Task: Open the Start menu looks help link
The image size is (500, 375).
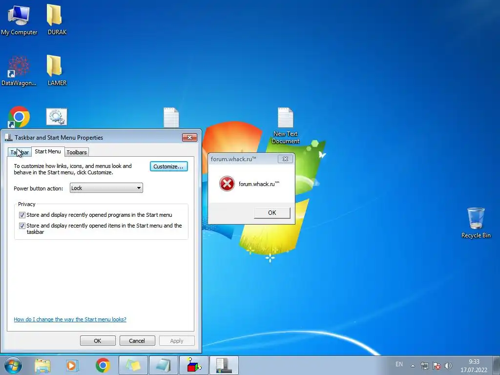Action: [70, 319]
